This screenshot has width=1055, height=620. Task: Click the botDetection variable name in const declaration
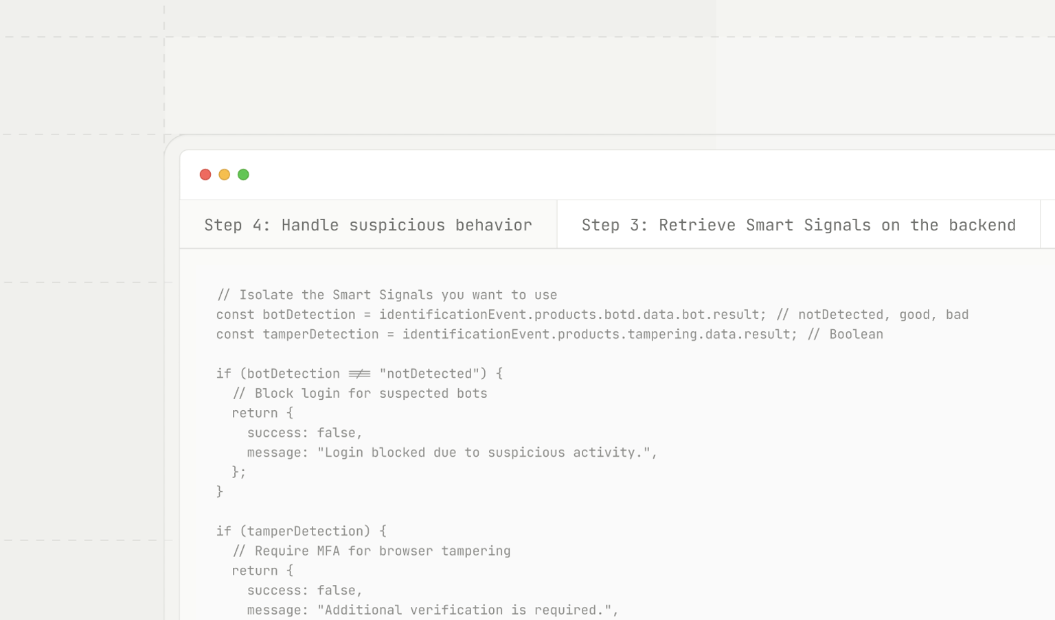click(309, 315)
